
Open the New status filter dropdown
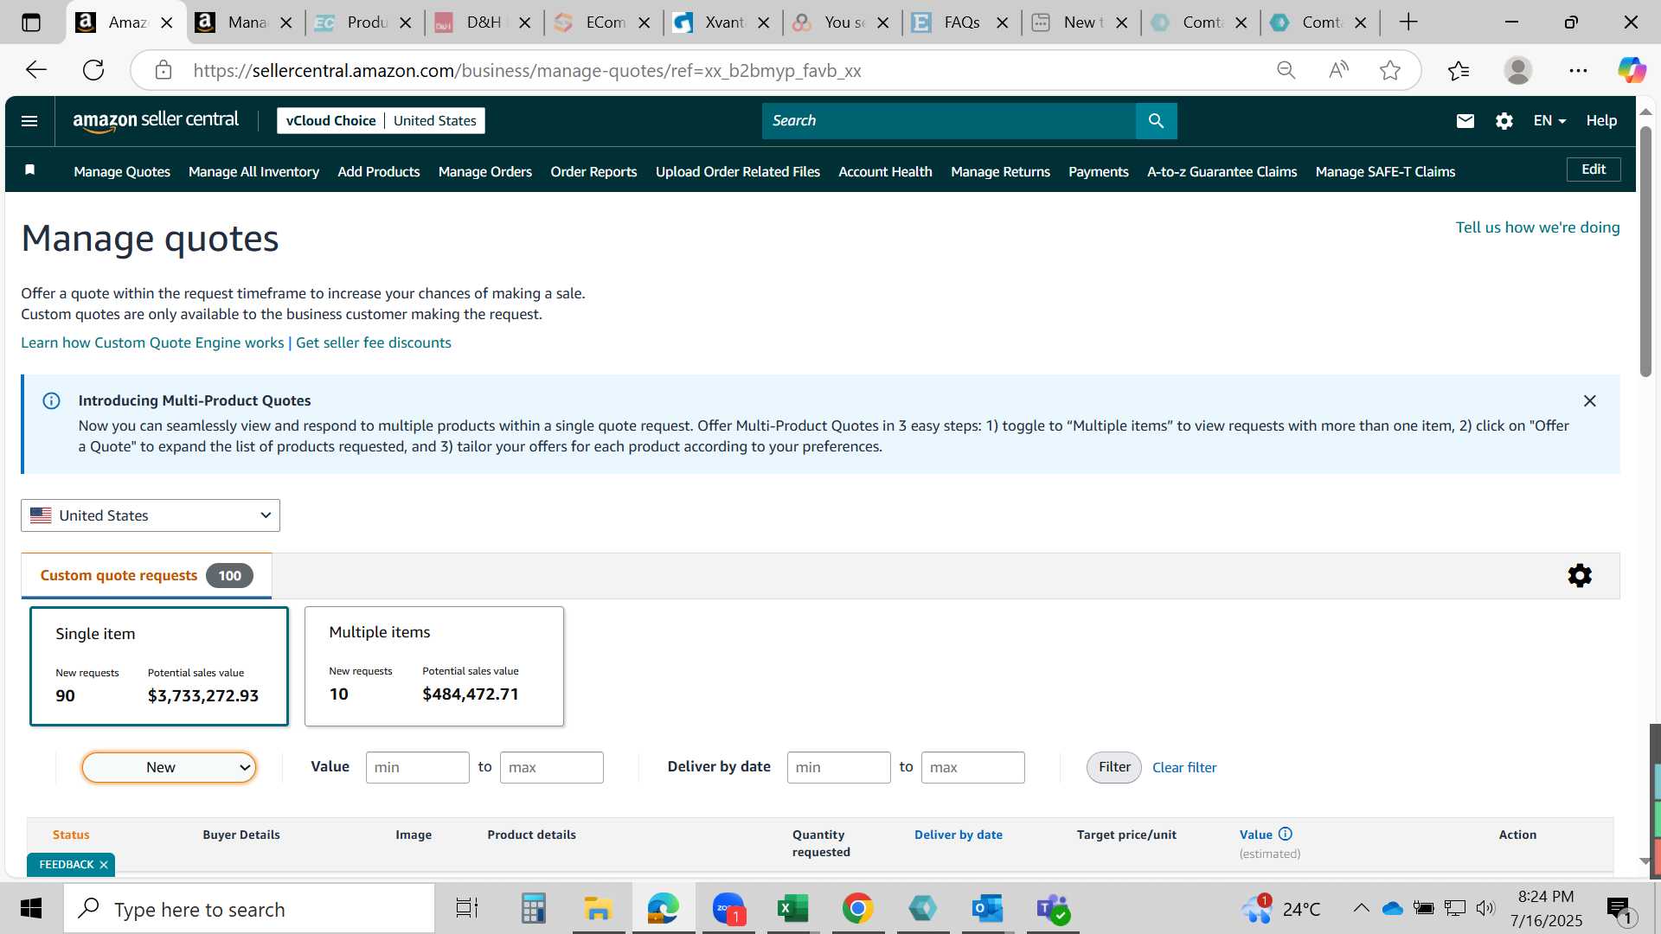coord(169,767)
